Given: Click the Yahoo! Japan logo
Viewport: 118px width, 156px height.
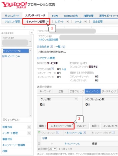Looking at the screenshot, I should point(14,5).
